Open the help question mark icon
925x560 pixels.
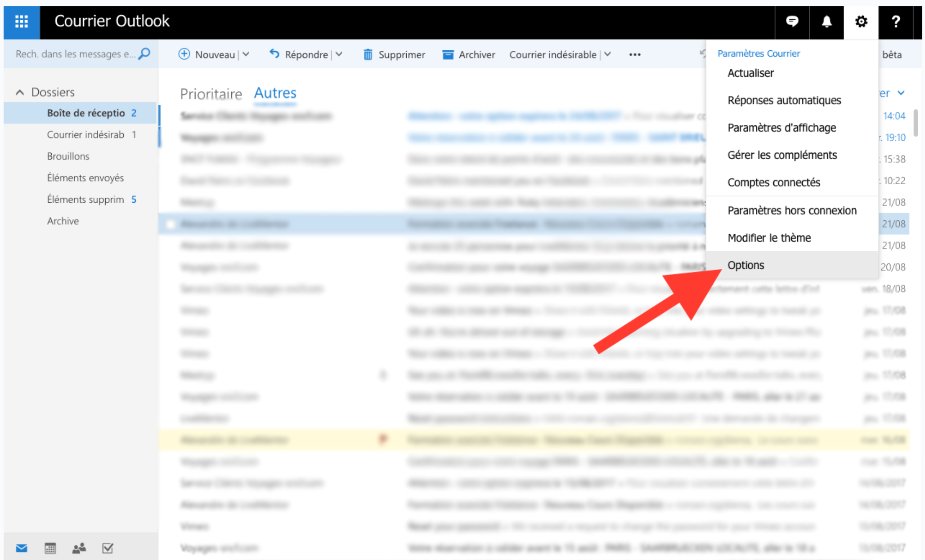point(895,21)
